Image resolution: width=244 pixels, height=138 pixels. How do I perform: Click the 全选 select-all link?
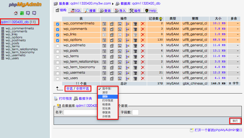[x=69, y=89]
